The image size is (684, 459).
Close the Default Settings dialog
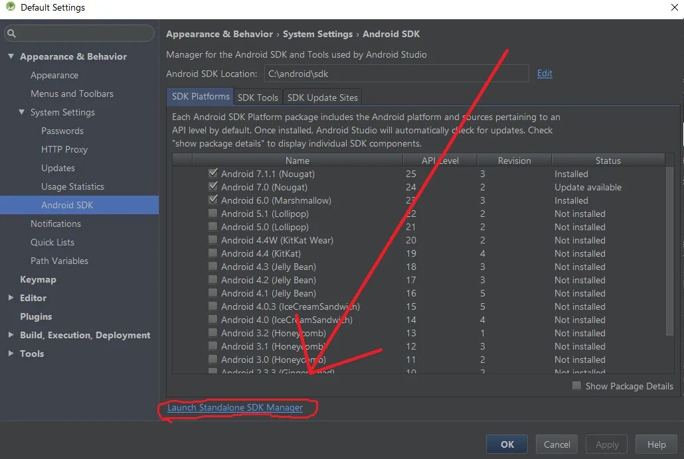coord(675,7)
